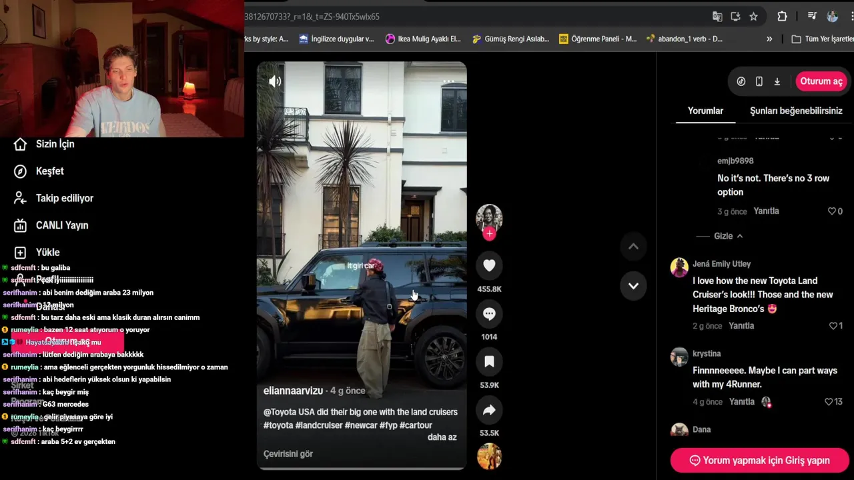Open the Gümüş Rengi Asılab bookmark

(510, 39)
